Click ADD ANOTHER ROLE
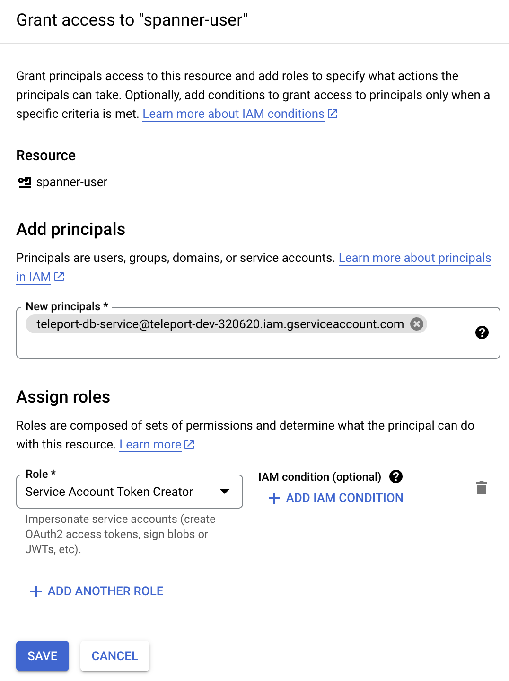This screenshot has width=509, height=681. (x=105, y=591)
